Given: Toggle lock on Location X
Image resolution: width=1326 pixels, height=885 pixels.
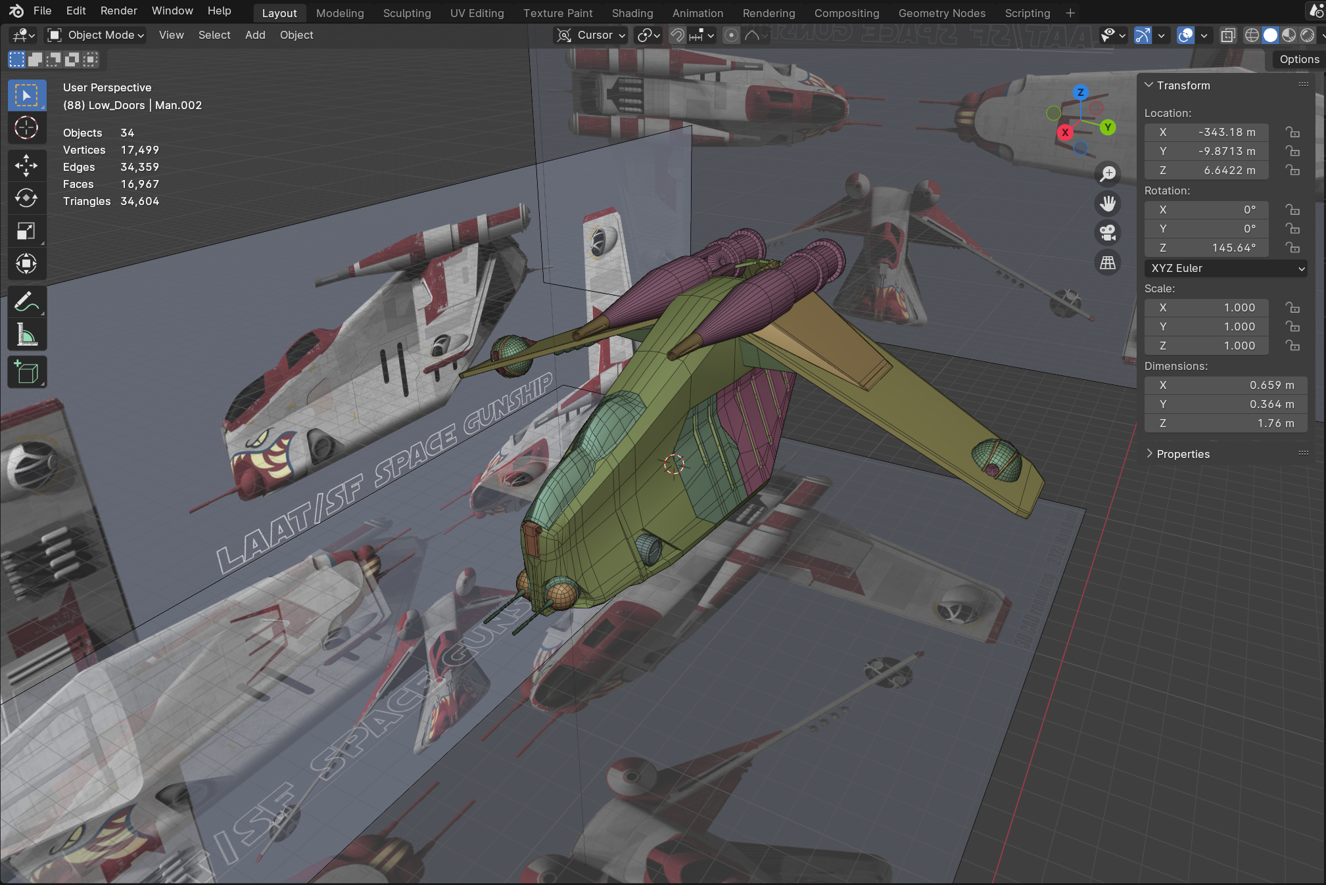Looking at the screenshot, I should (1292, 132).
